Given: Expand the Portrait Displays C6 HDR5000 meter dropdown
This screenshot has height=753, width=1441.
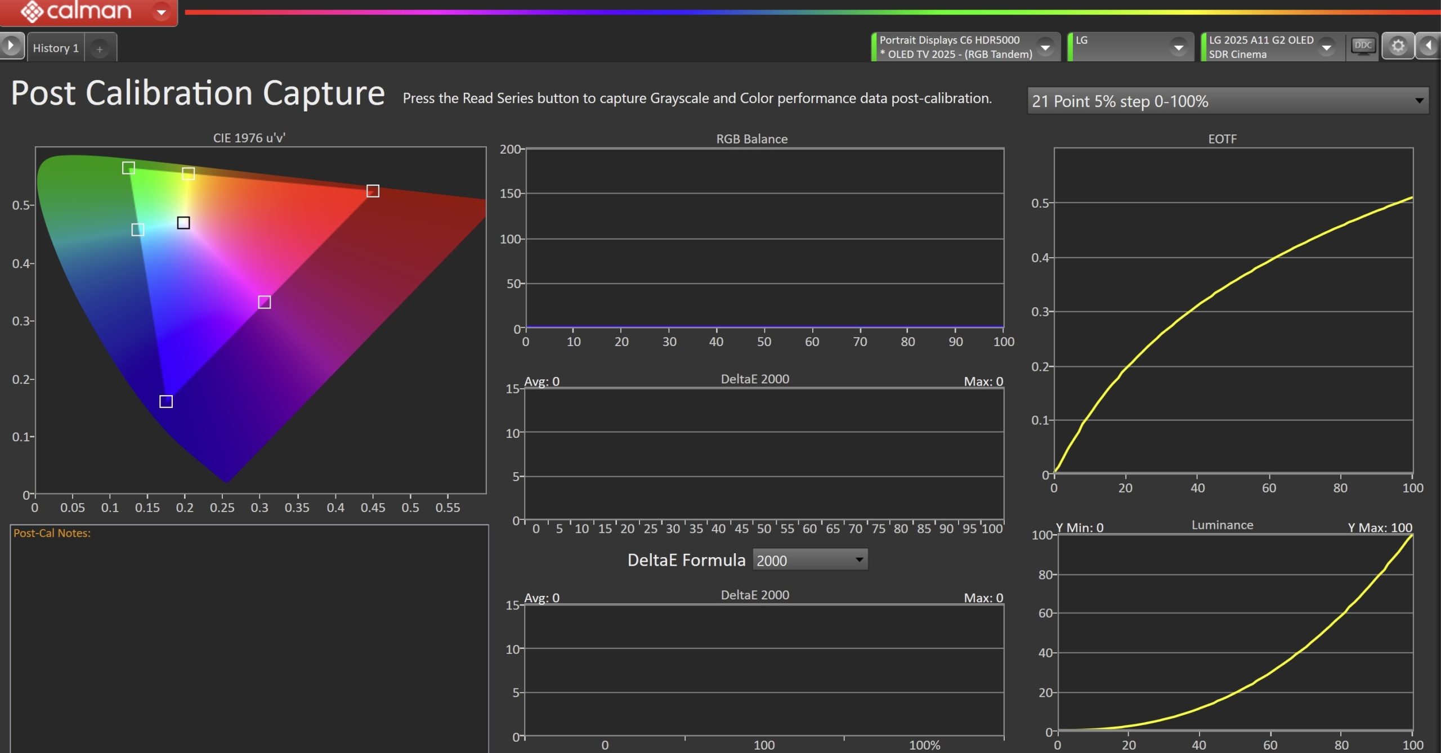Looking at the screenshot, I should tap(1045, 47).
